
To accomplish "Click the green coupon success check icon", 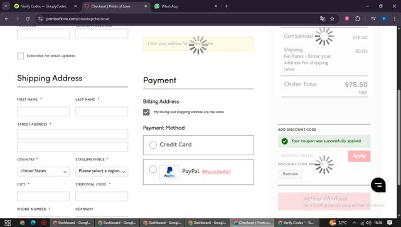I will 284,141.
